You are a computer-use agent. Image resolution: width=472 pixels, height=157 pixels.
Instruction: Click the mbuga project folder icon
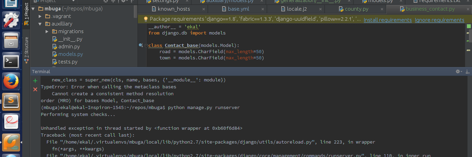coord(40,9)
